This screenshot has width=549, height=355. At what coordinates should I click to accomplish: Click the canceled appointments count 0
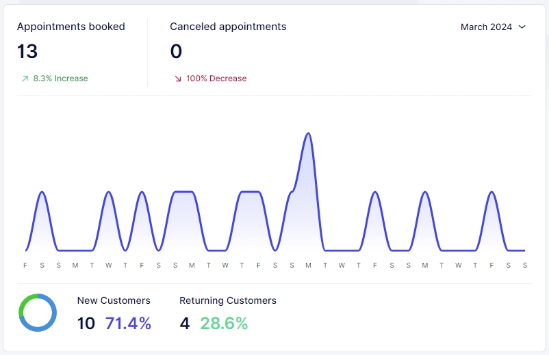click(176, 52)
